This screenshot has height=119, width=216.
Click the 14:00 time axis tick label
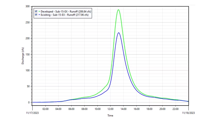(x=124, y=109)
